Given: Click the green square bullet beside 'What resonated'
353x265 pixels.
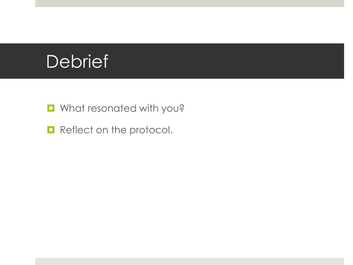Looking at the screenshot, I should (x=51, y=108).
